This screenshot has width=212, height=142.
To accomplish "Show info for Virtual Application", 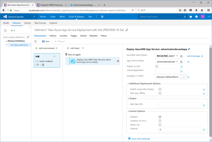I will pyautogui.click(x=182, y=72).
